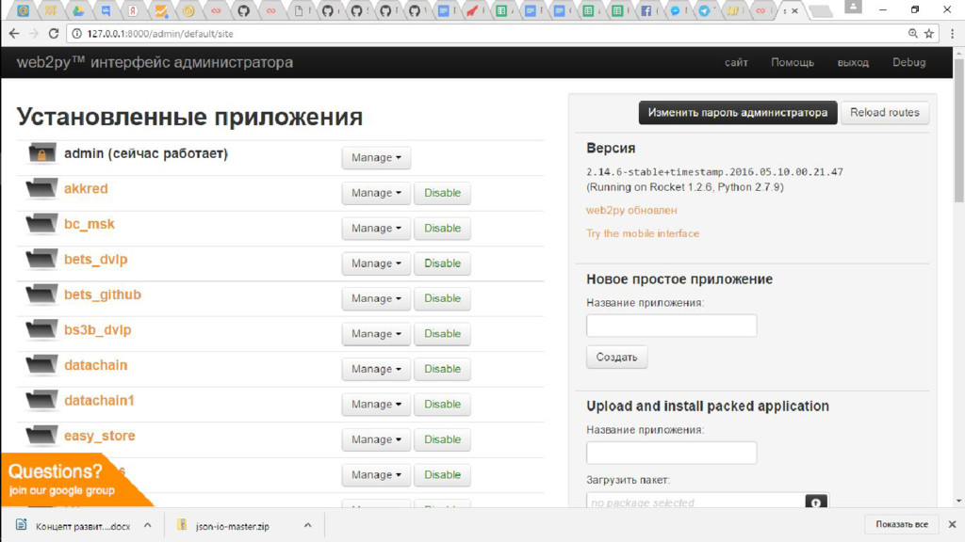Viewport: 965px width, 542px height.
Task: Disable the easy_store application
Action: tap(443, 439)
